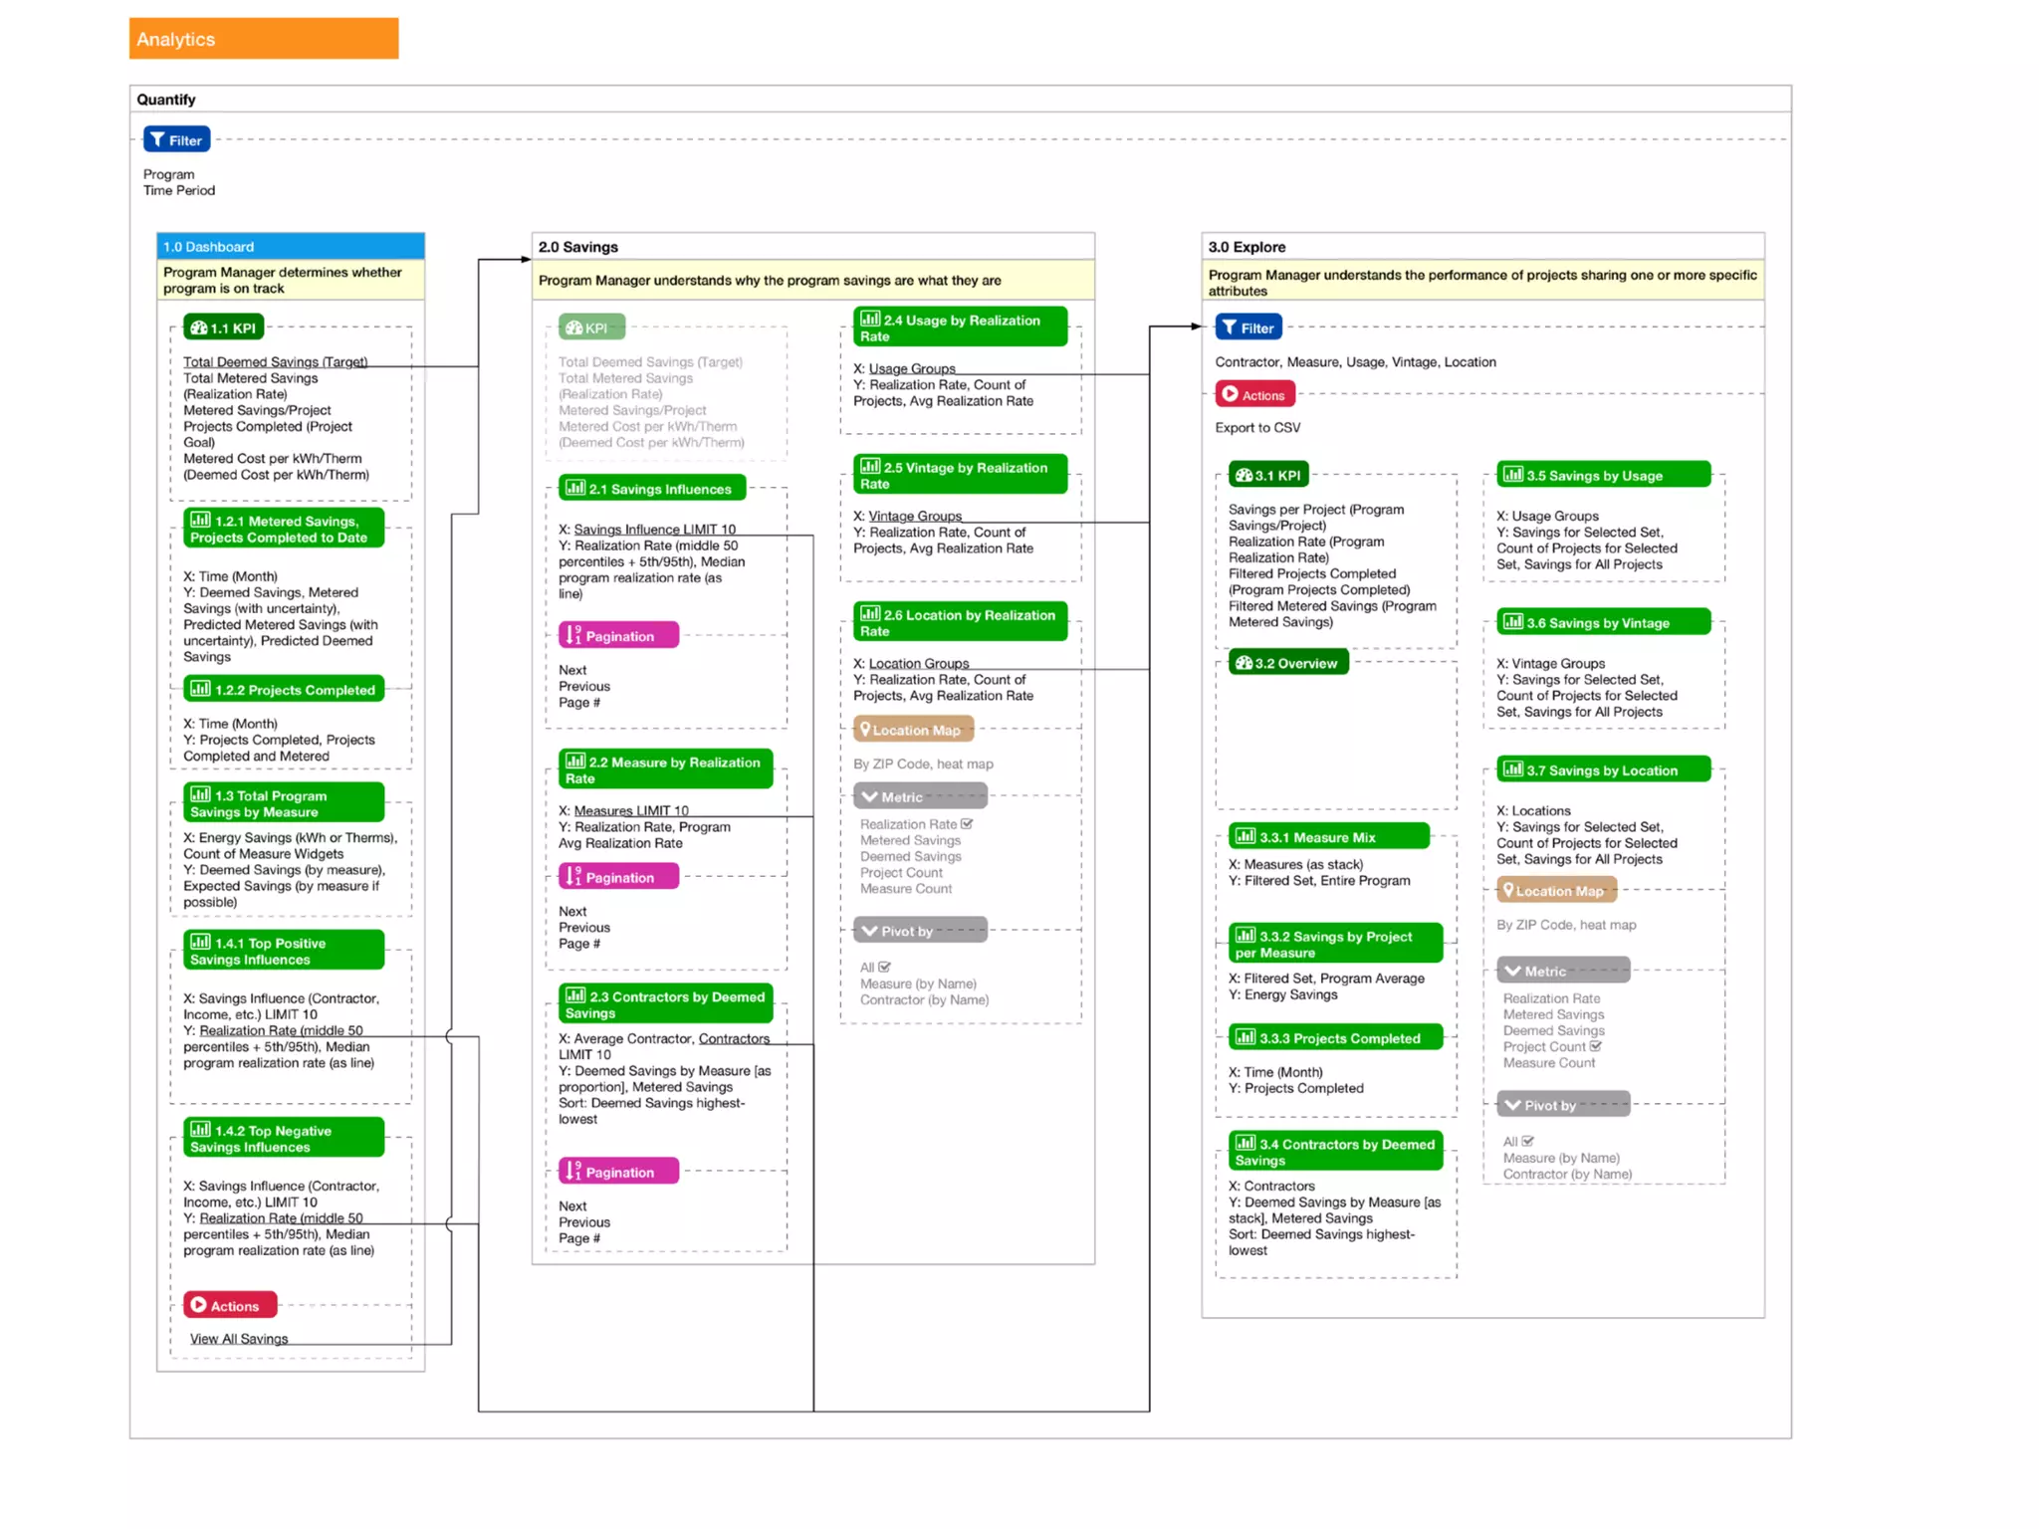Toggle the Project Count checkbox in Explore
The width and height of the screenshot is (2039, 1529).
click(1596, 1046)
